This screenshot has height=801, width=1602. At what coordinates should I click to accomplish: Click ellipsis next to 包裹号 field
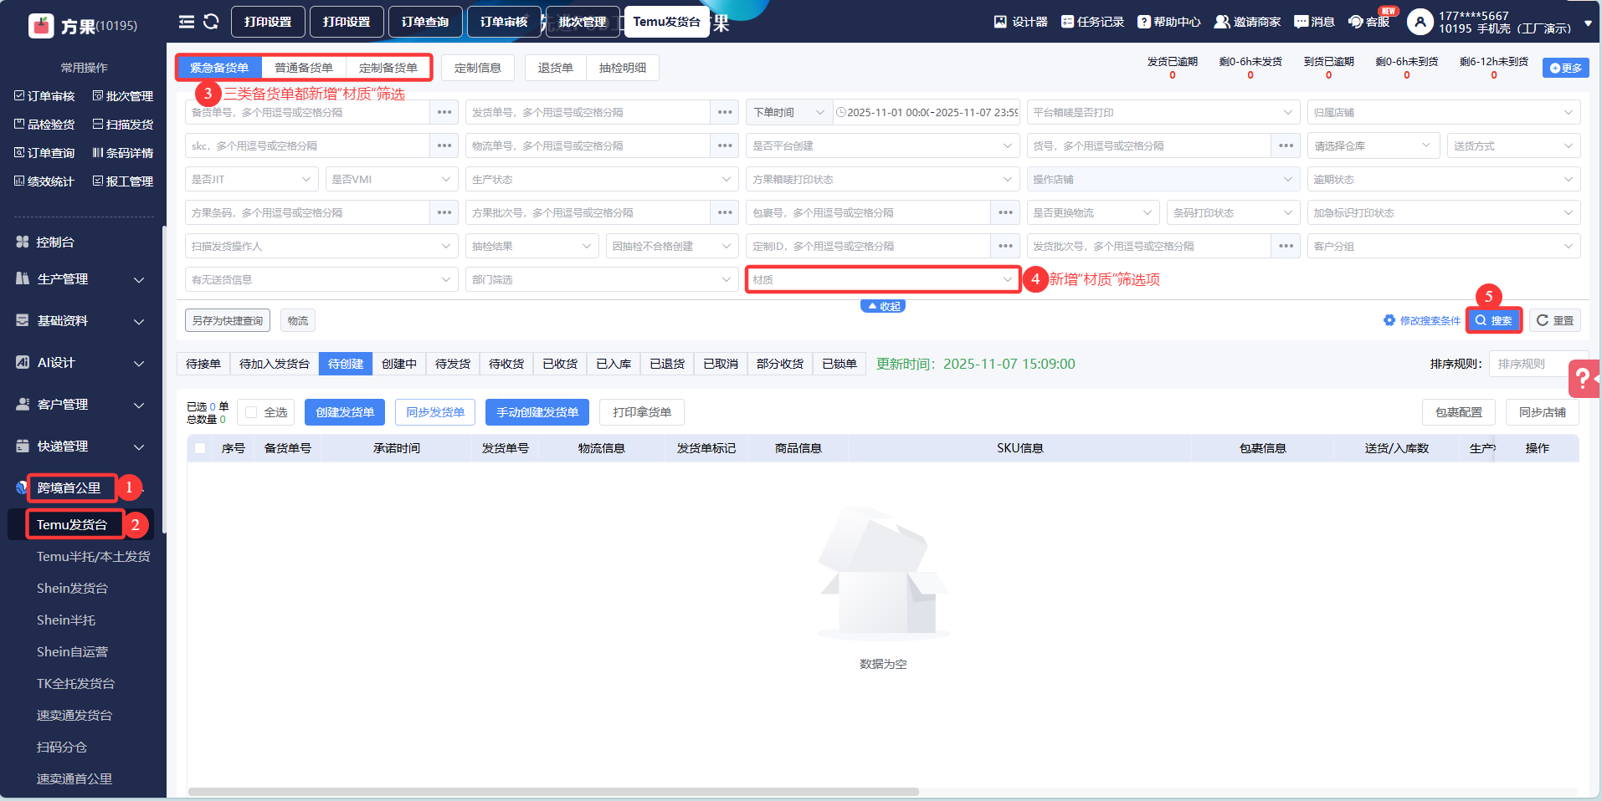coord(1005,212)
